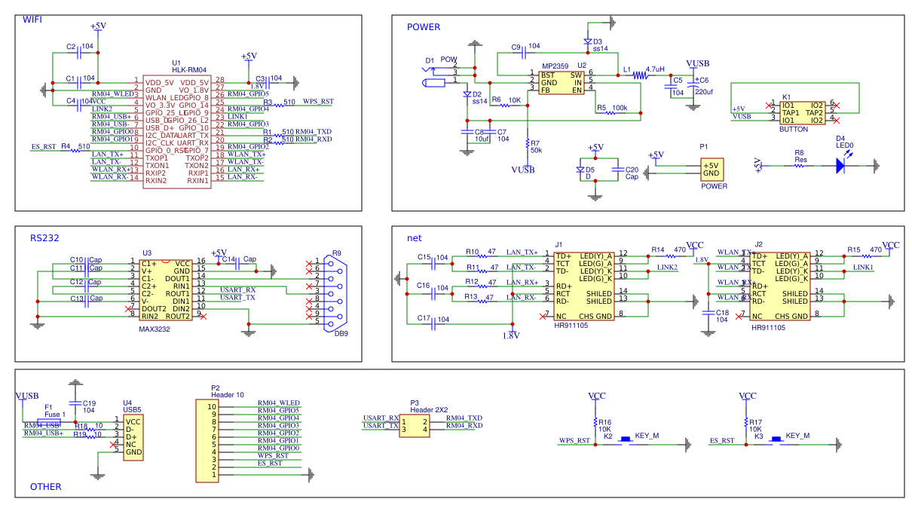Click the OTHER section label
The width and height of the screenshot is (912, 505).
tap(45, 487)
